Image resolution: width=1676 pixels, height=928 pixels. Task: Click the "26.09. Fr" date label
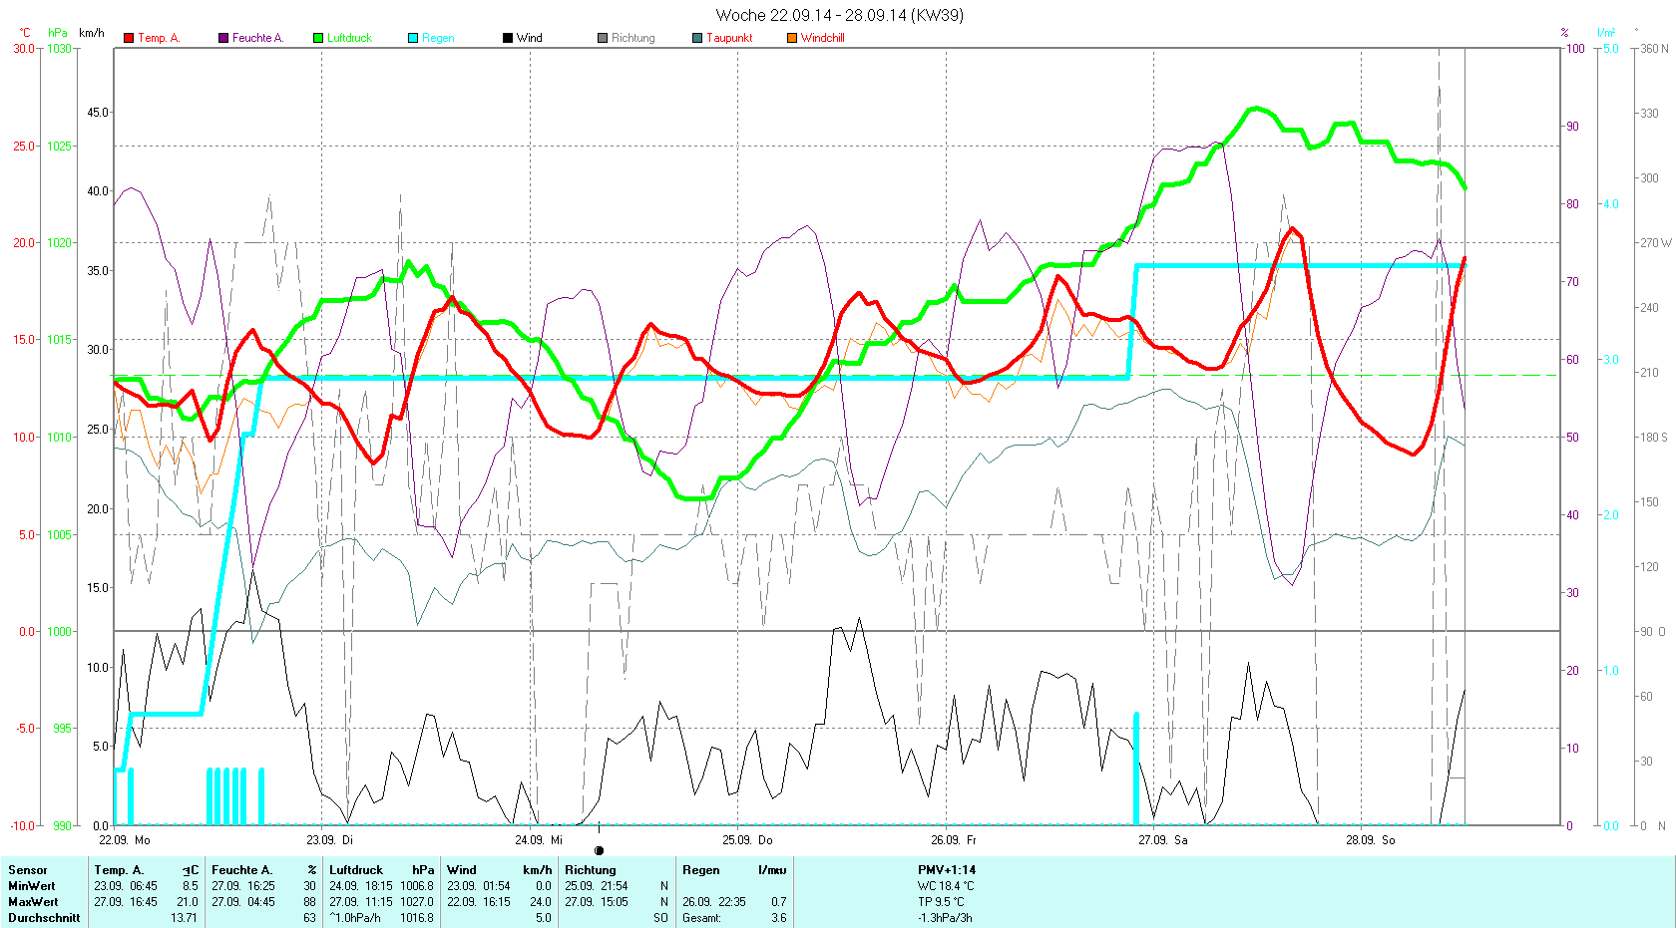[x=954, y=840]
